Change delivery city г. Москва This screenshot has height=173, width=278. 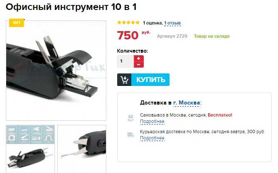[187, 103]
